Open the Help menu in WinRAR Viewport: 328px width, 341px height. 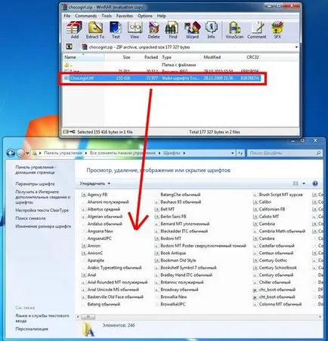[x=161, y=16]
